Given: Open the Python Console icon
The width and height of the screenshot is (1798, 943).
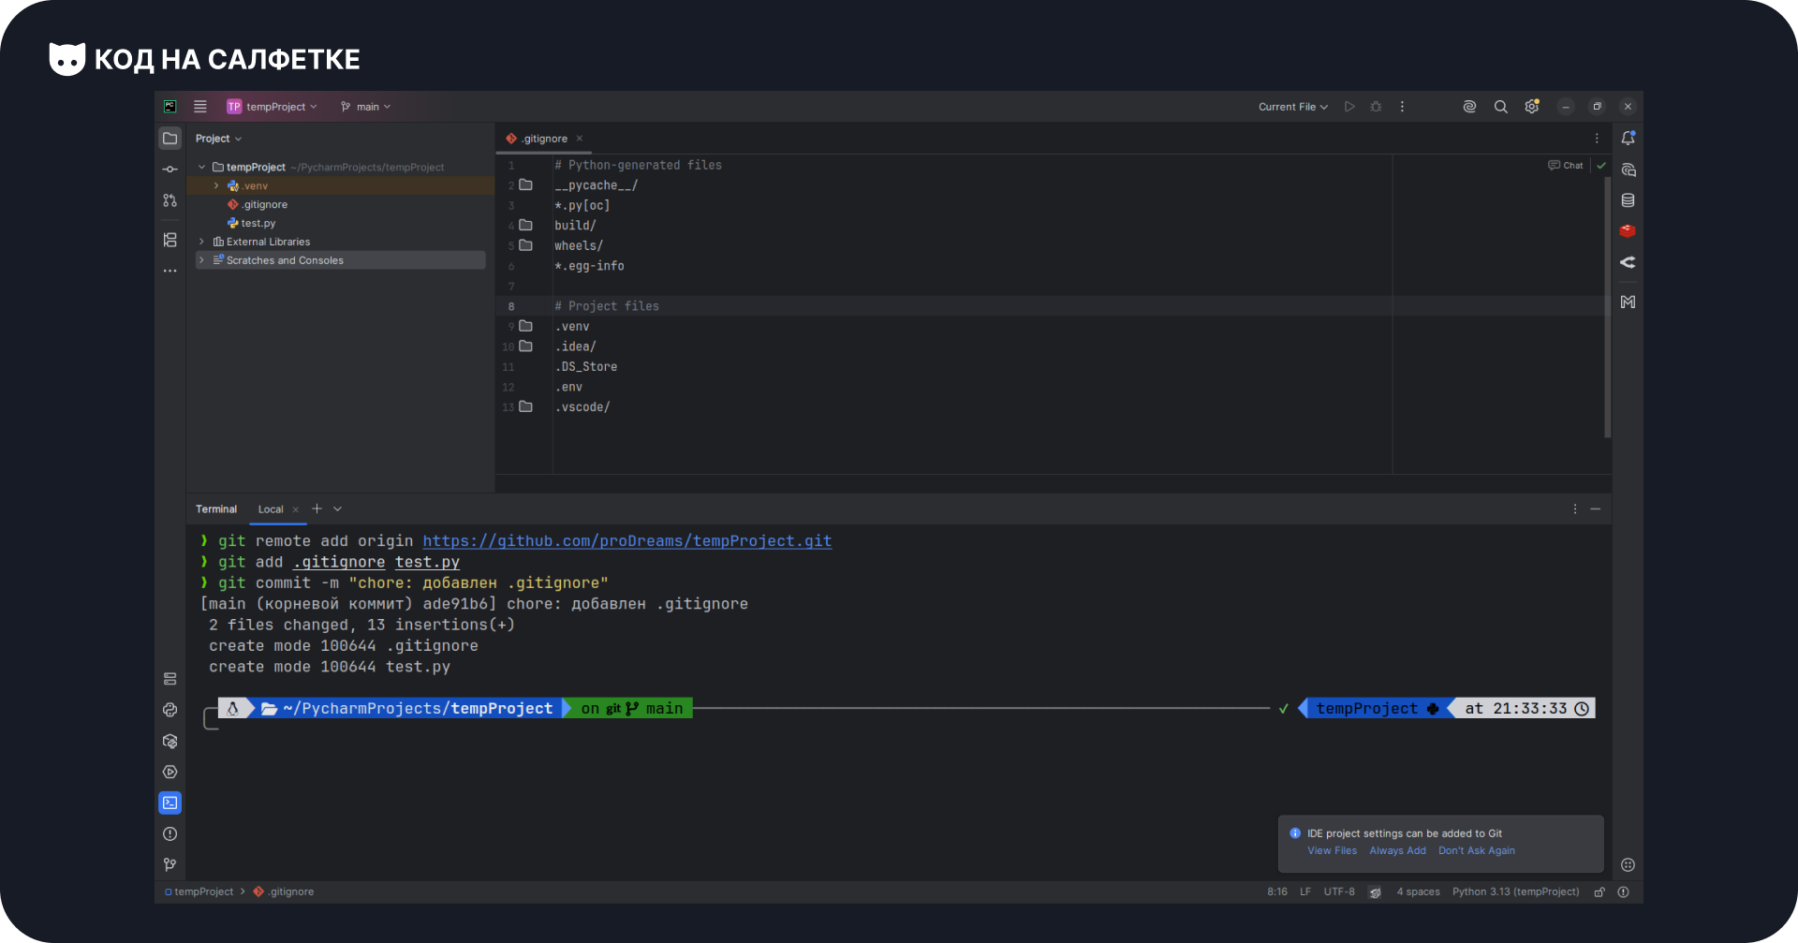Looking at the screenshot, I should coord(169,710).
